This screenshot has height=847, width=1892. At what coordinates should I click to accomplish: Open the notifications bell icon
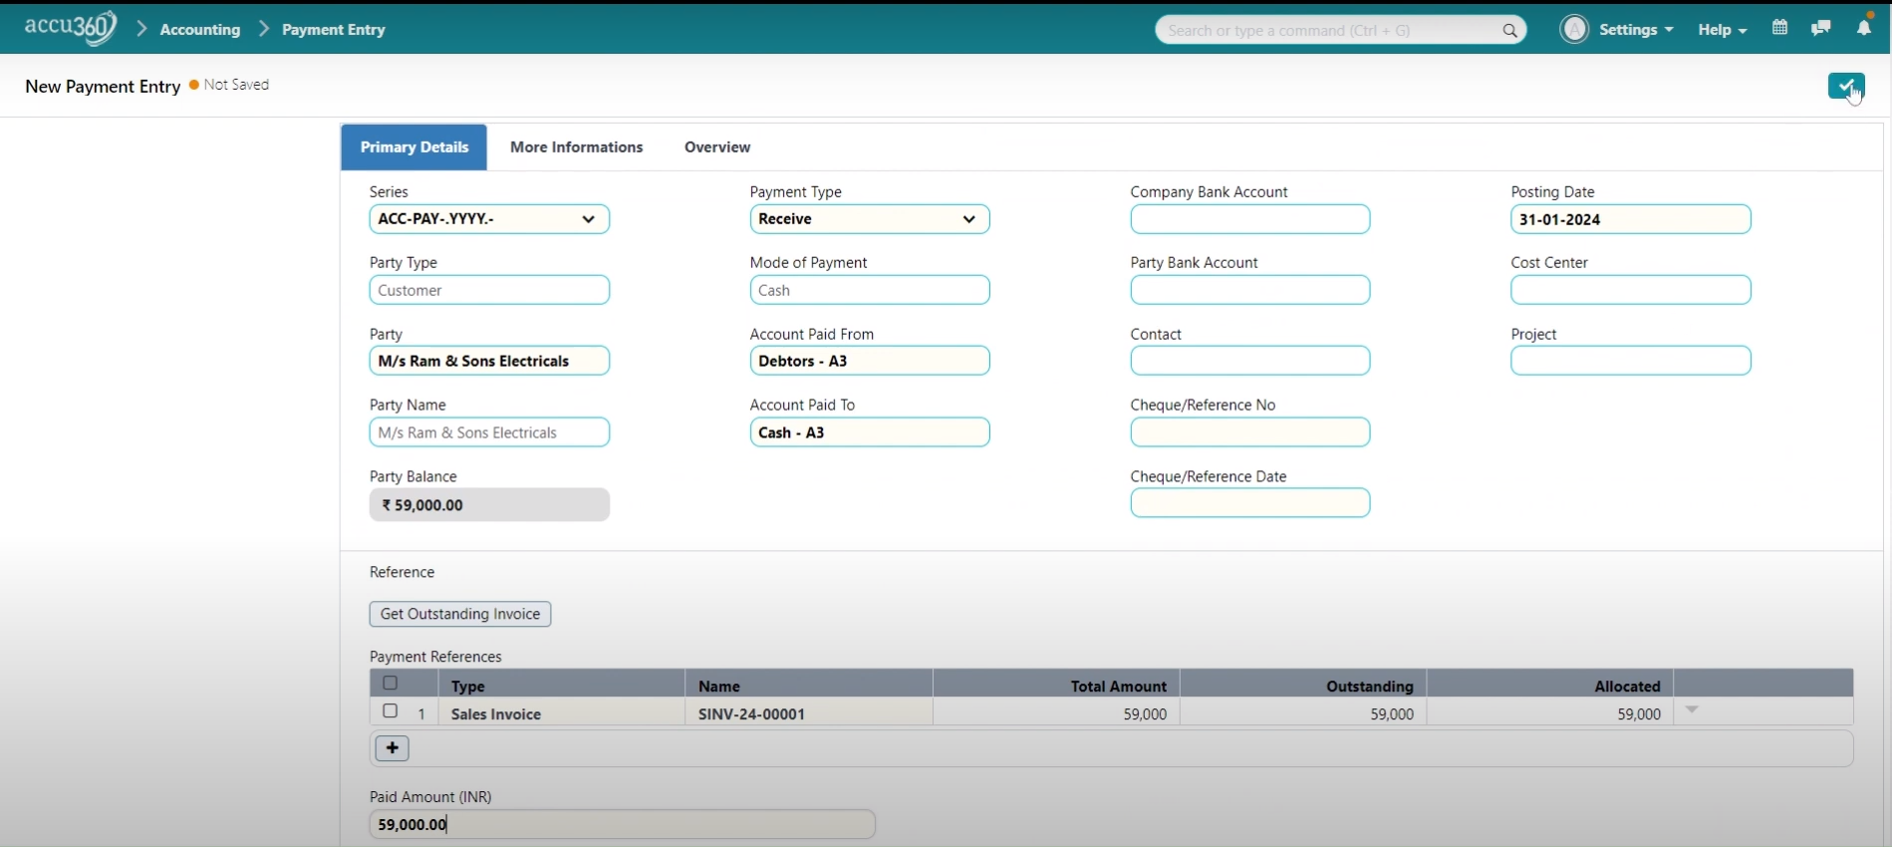tap(1863, 28)
